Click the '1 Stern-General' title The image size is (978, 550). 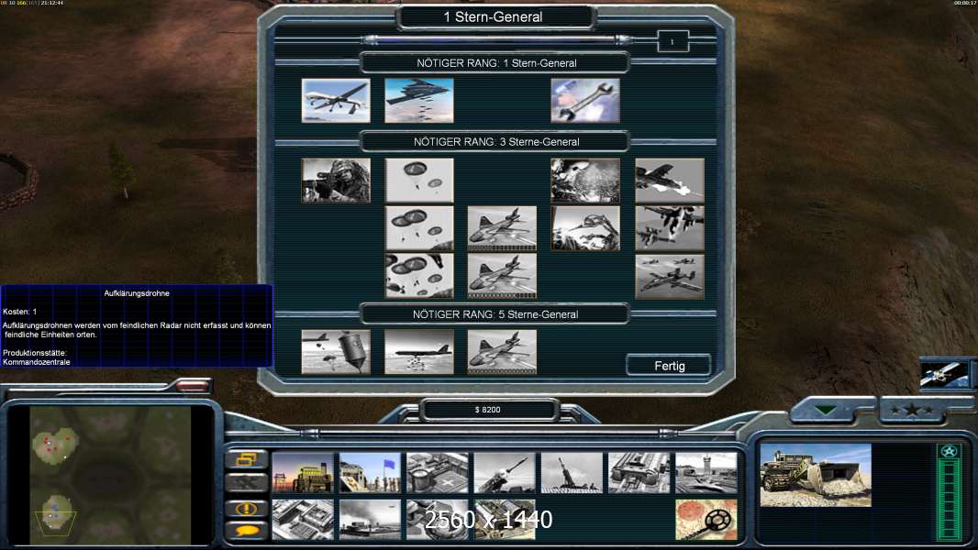click(494, 16)
